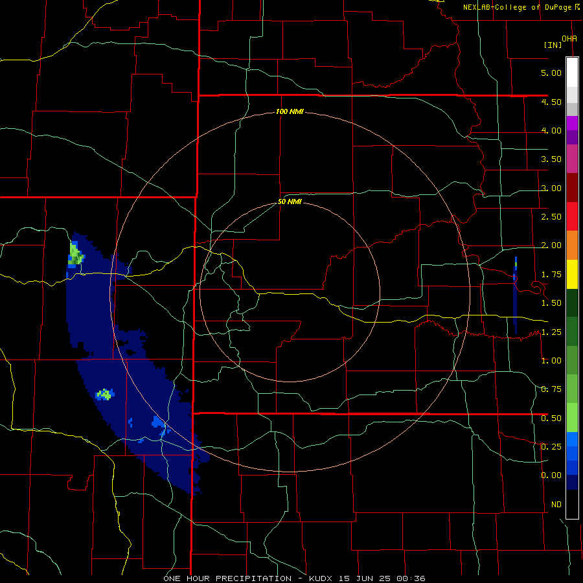Click the ND legend label
This screenshot has height=583, width=583.
(x=556, y=505)
